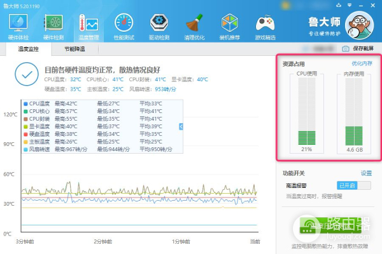Click the 鲁大师 5.20.1190 window title

click(22, 6)
